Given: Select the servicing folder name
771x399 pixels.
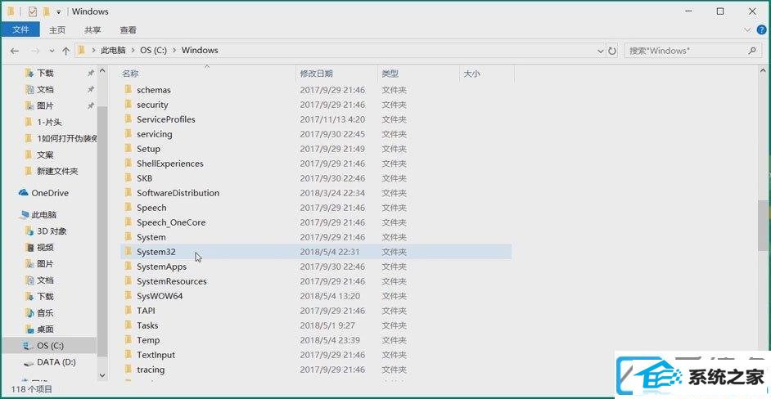Looking at the screenshot, I should coord(155,133).
